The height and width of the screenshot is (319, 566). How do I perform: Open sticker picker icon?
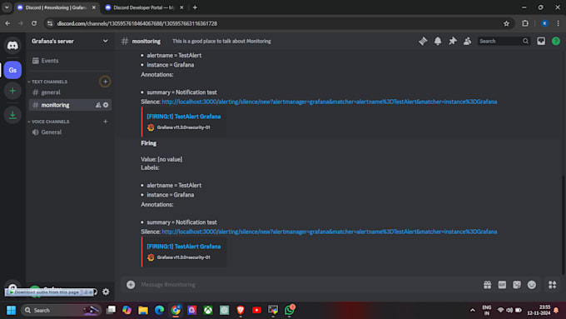(x=517, y=285)
